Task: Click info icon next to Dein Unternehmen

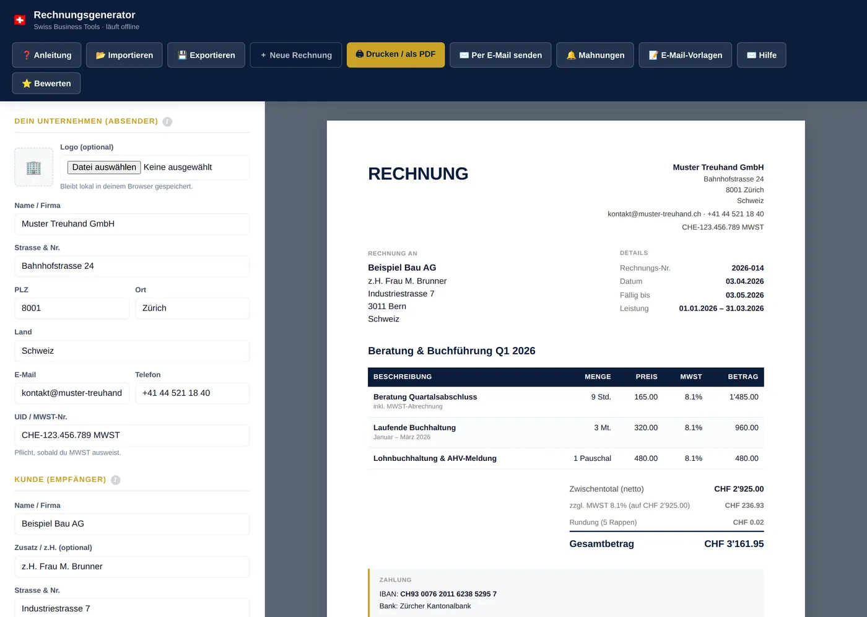Action: [167, 121]
